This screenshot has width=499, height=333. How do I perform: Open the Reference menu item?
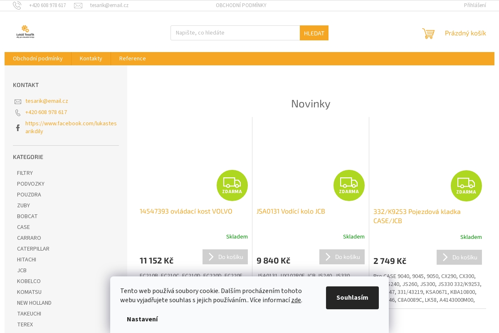(132, 59)
